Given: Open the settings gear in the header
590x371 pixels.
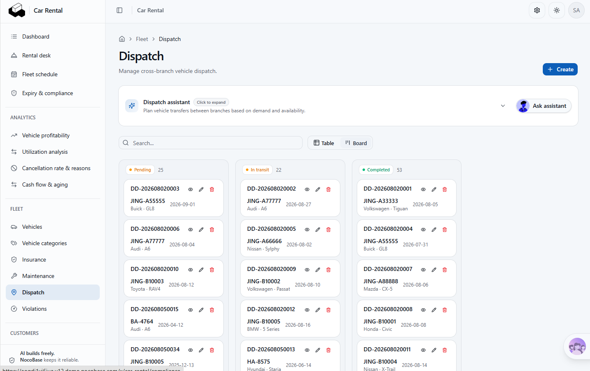Looking at the screenshot, I should tap(537, 10).
